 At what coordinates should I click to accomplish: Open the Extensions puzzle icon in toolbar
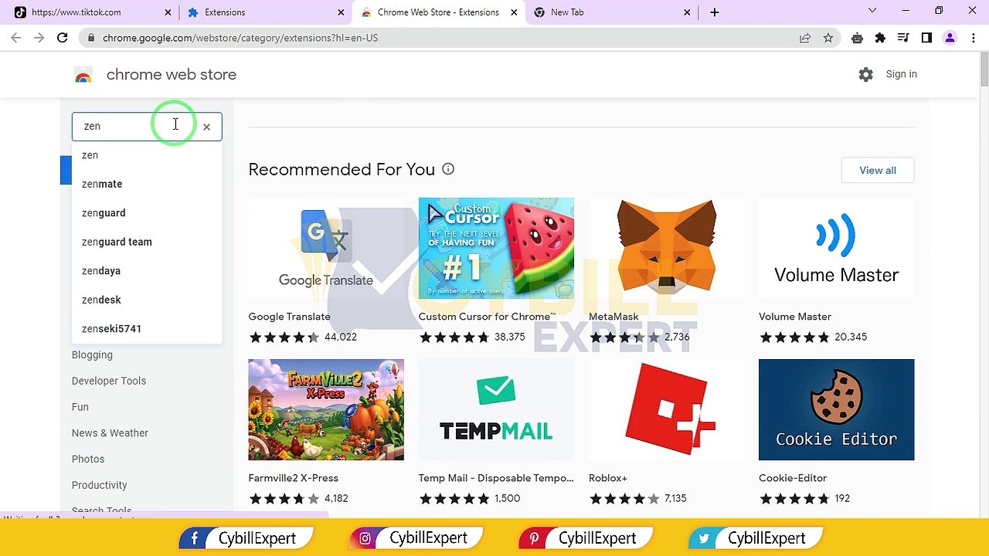880,38
